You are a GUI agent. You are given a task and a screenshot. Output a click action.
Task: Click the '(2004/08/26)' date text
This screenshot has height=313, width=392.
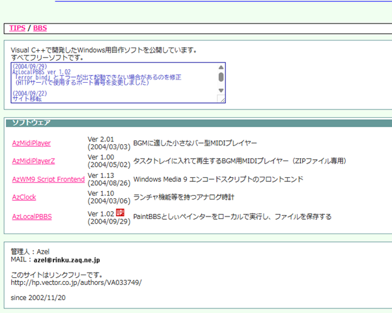(109, 183)
